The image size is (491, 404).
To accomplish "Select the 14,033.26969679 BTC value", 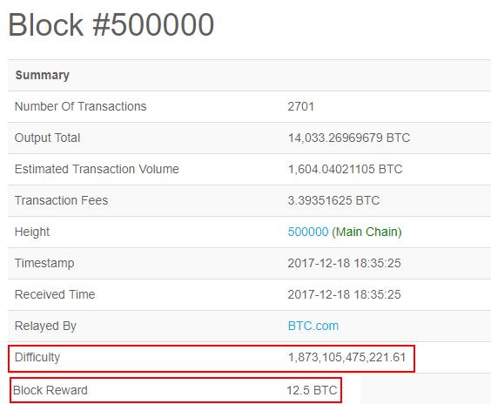I will point(349,138).
